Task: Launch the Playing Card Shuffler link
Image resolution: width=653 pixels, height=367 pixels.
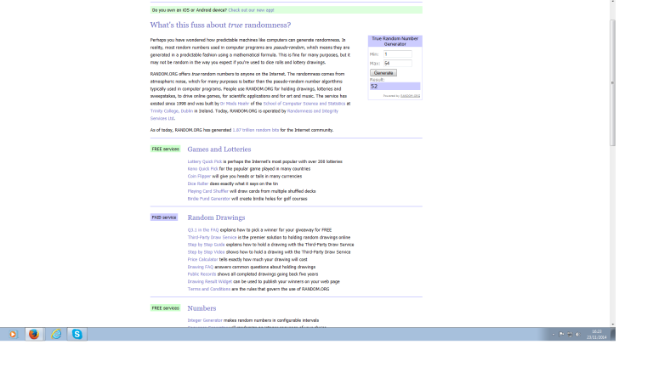Action: (x=207, y=191)
